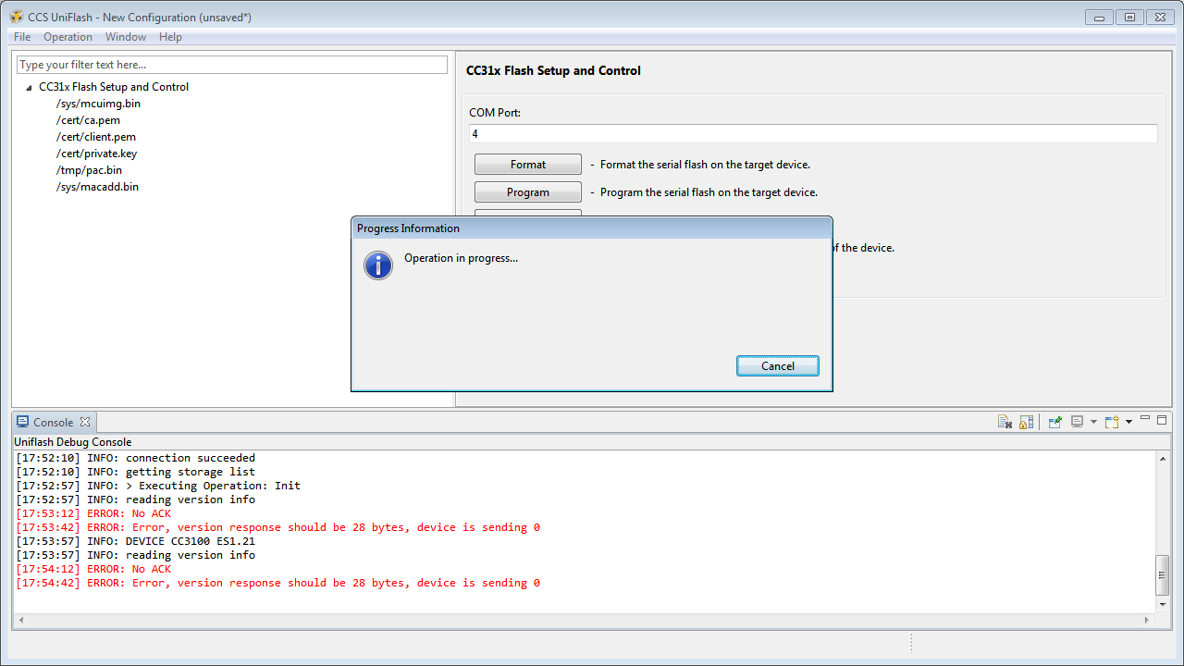Open the Operation menu
Screen dimensions: 1184x666
pyautogui.click(x=68, y=37)
